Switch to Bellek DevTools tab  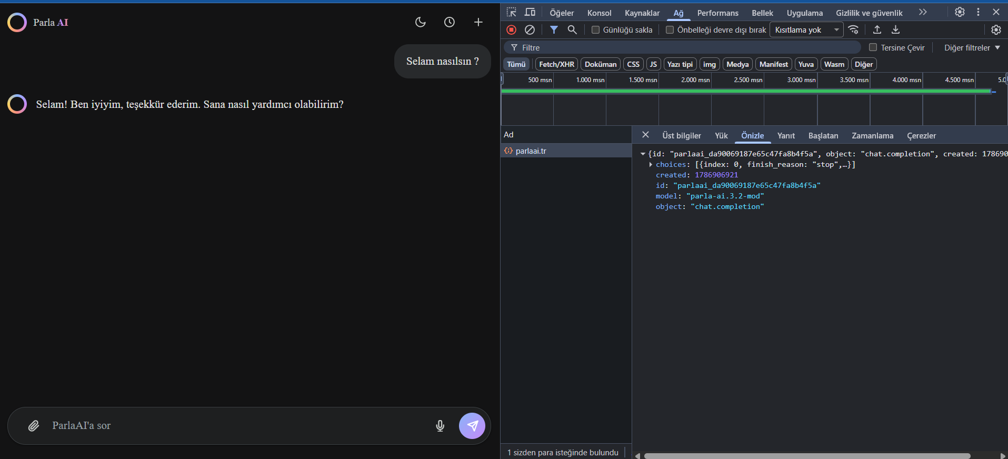pyautogui.click(x=762, y=13)
